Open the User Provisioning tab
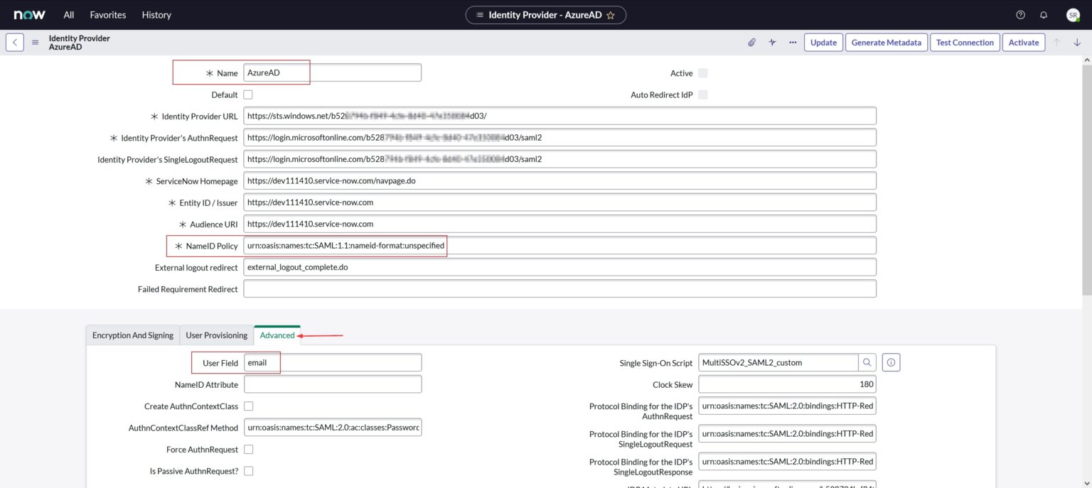This screenshot has width=1092, height=488. pos(216,335)
